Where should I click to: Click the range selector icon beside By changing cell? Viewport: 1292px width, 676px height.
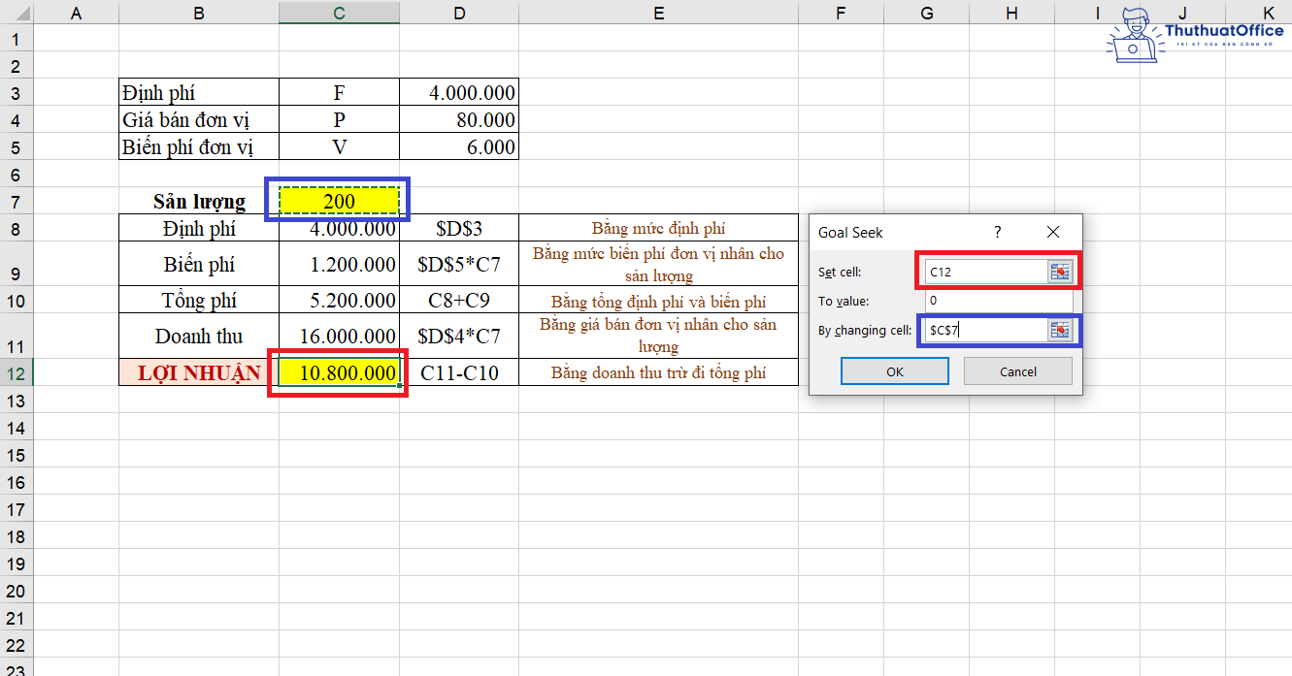coord(1060,330)
